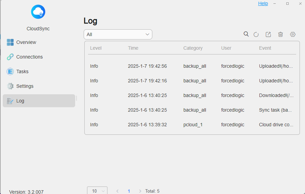Open the All log filter dropdown
Screen dimensions: 305x194
pos(118,34)
